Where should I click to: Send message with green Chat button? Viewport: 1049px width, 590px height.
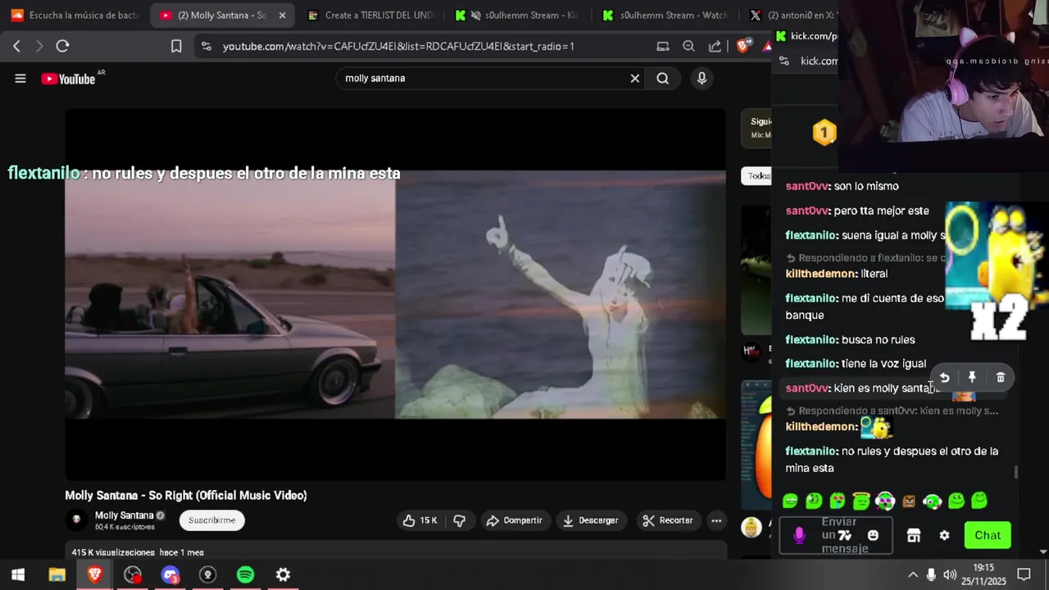tap(988, 535)
